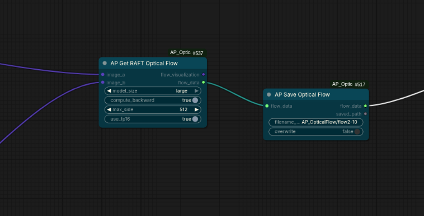Decrease max_side with left arrow
The height and width of the screenshot is (216, 424).
click(109, 110)
